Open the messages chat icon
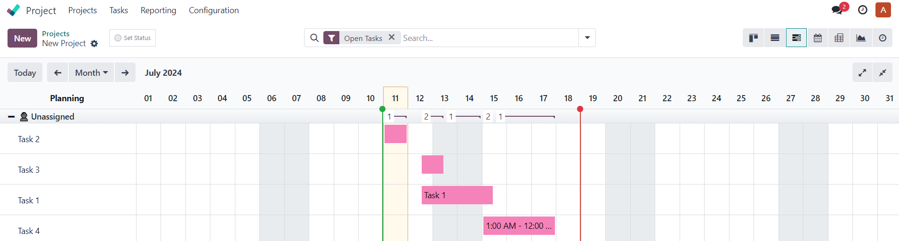899x241 pixels. 837,10
